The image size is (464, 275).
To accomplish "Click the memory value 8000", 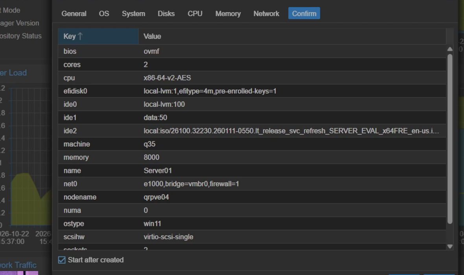I will pos(151,157).
